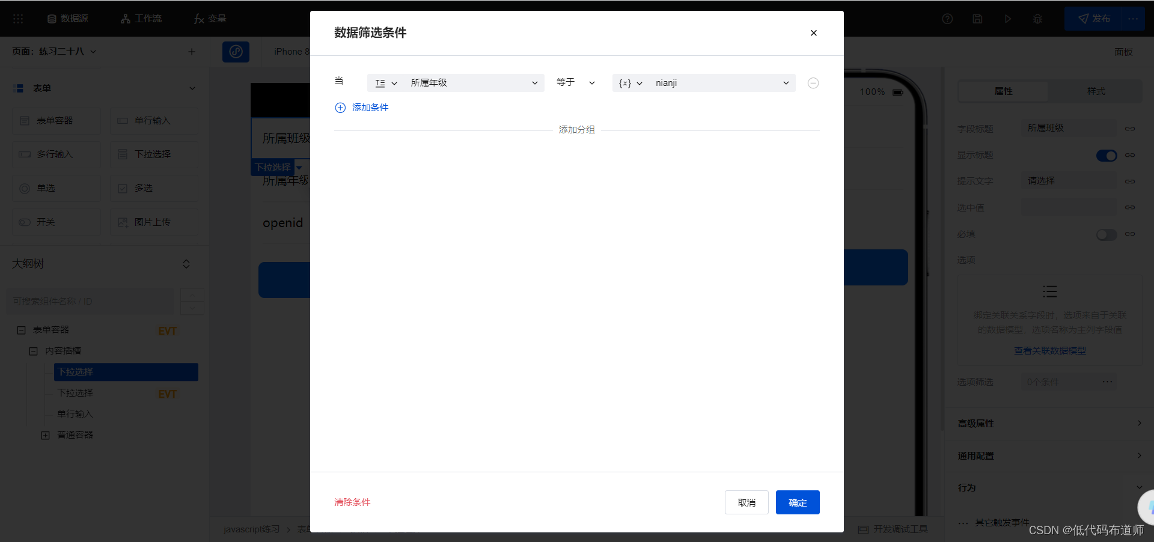Collapse the 行为 section

1049,488
